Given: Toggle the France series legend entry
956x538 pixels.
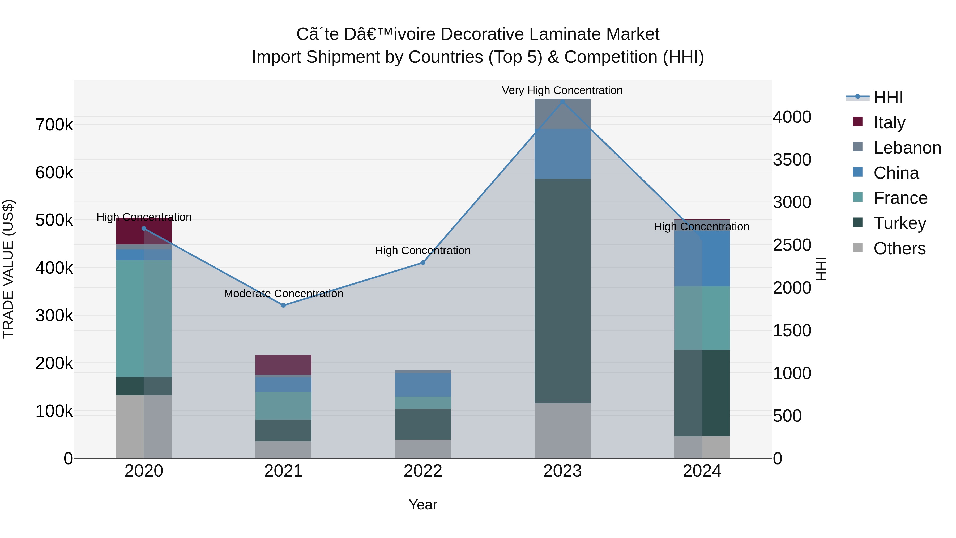Looking at the screenshot, I should click(x=890, y=198).
